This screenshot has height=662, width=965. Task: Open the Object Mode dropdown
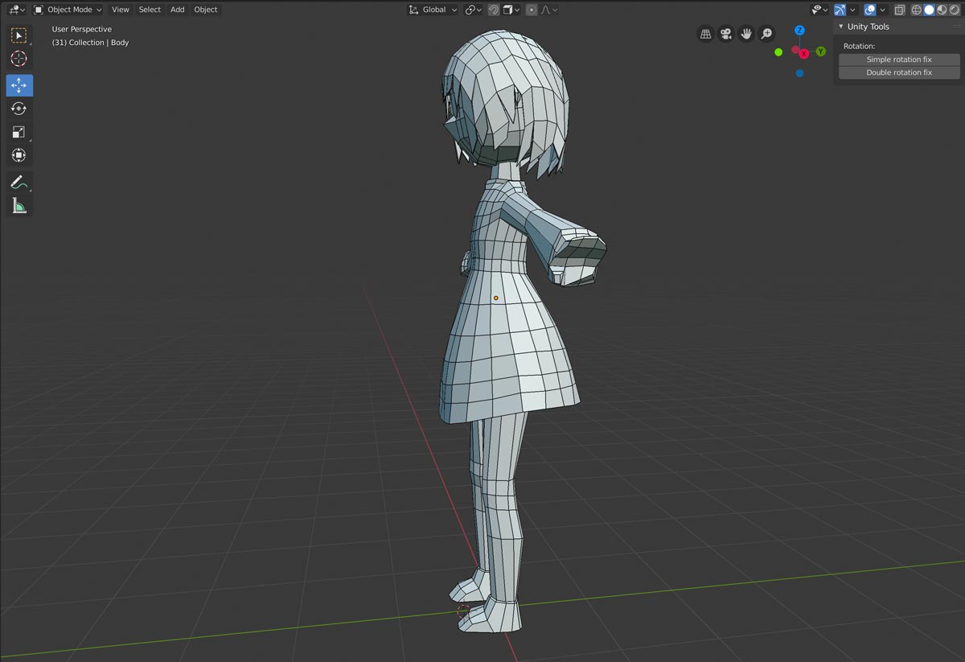[x=68, y=10]
